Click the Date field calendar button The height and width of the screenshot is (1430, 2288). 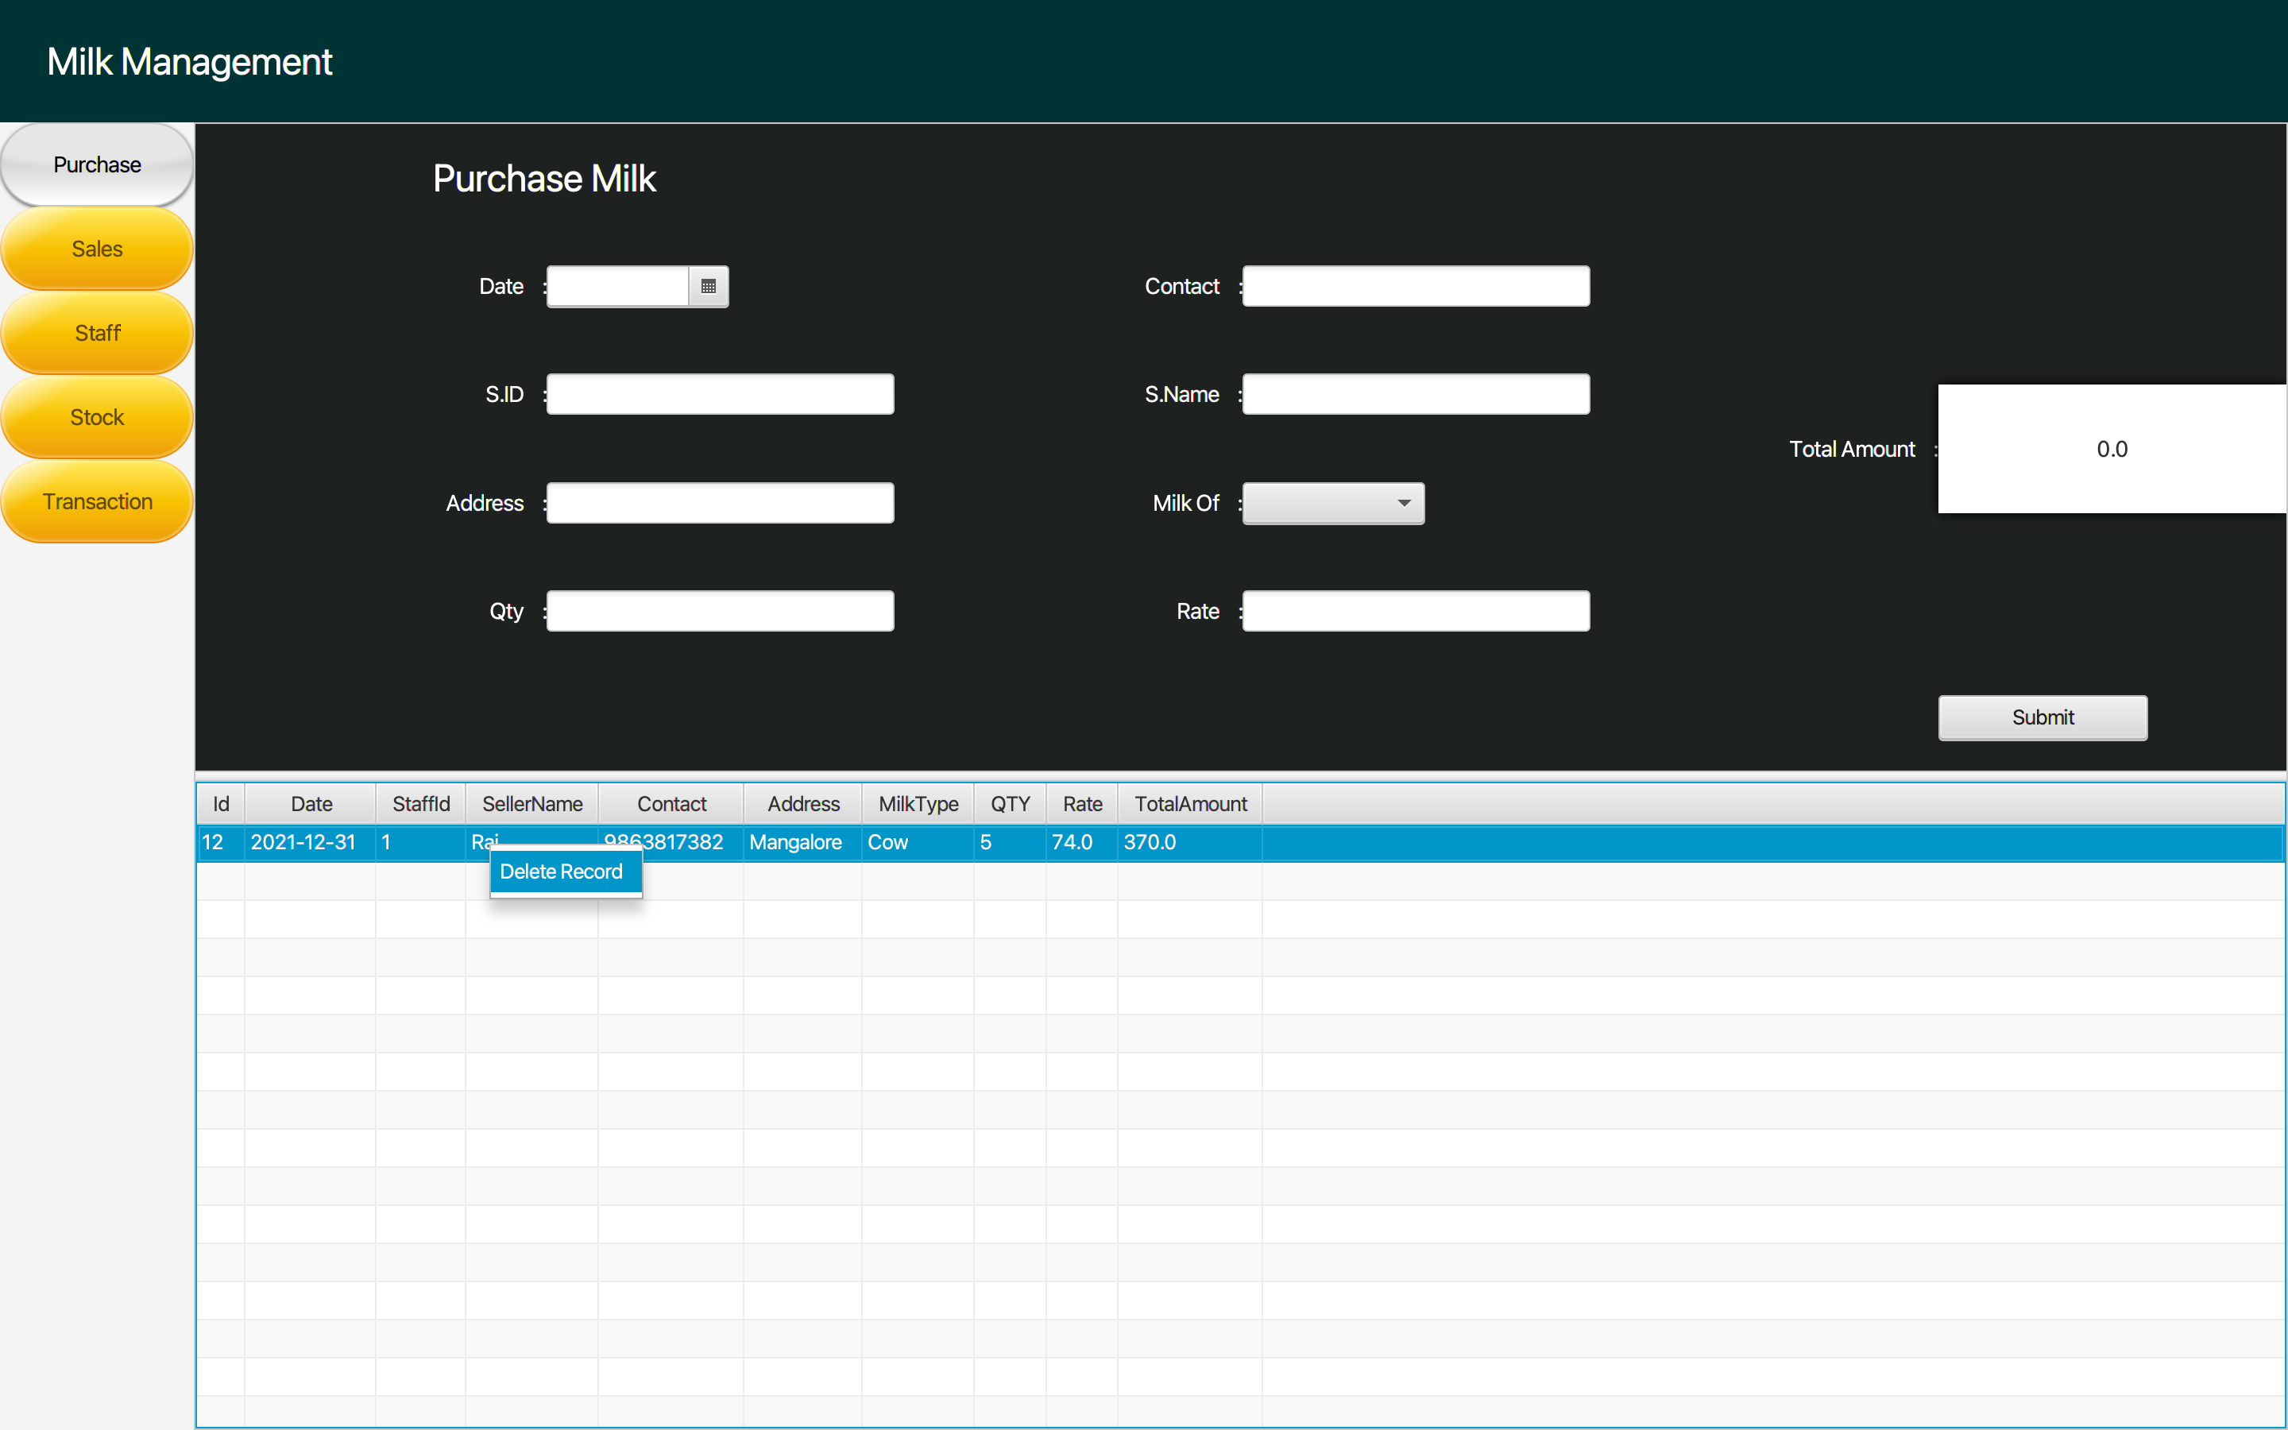[x=708, y=286]
